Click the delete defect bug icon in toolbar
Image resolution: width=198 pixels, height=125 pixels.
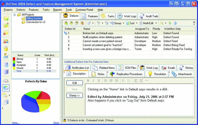click(x=82, y=23)
